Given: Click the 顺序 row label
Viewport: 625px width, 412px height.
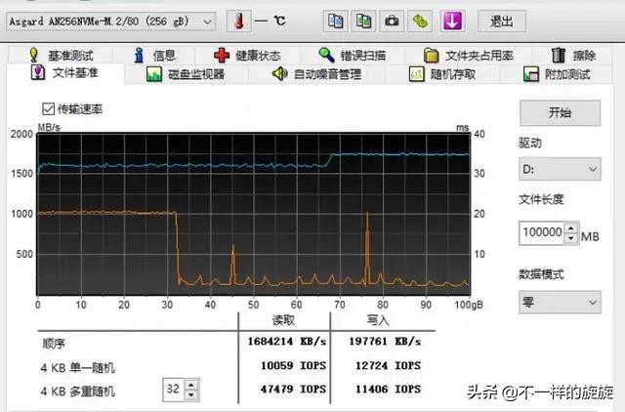Looking at the screenshot, I should click(x=54, y=344).
